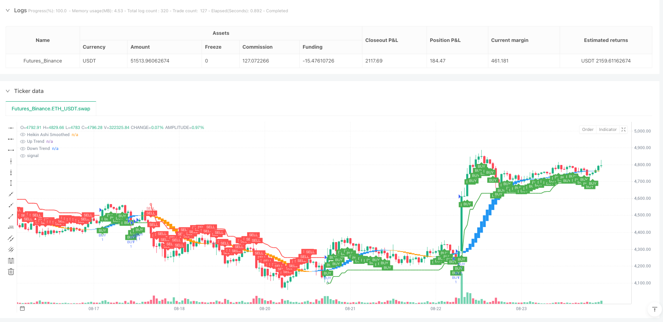Select the Fibonacci lines drawing tool
The width and height of the screenshot is (663, 322).
[x=11, y=261]
